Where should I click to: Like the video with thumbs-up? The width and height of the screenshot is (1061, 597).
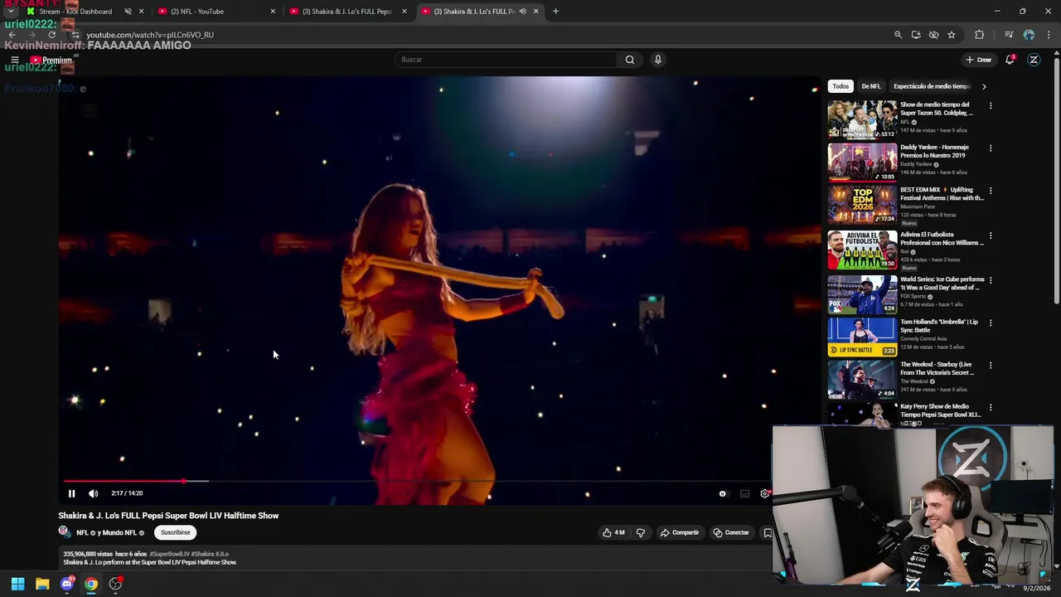[614, 532]
